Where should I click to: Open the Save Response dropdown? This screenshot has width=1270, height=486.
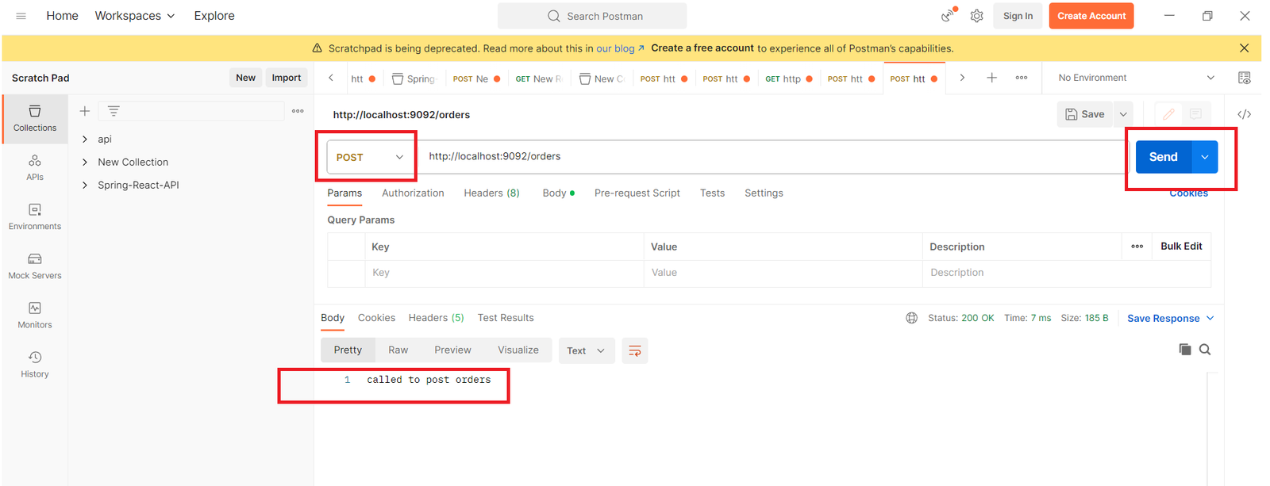(1171, 318)
